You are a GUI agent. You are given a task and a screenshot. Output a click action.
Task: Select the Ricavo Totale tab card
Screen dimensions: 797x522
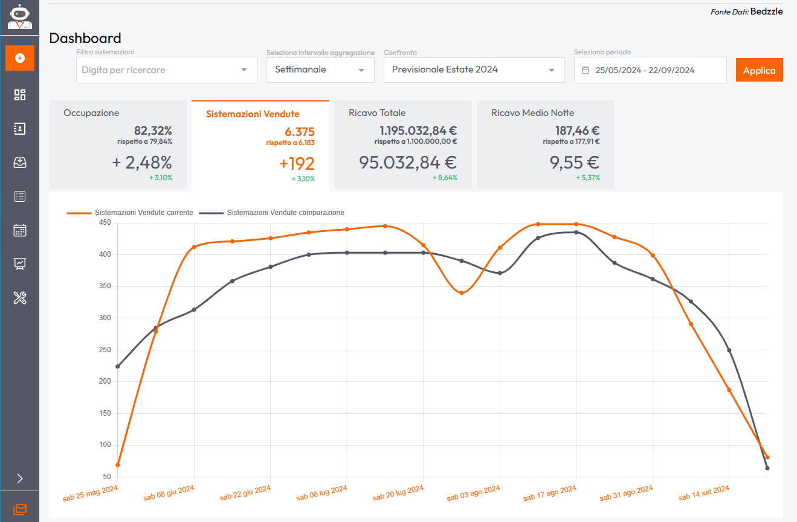coord(403,144)
